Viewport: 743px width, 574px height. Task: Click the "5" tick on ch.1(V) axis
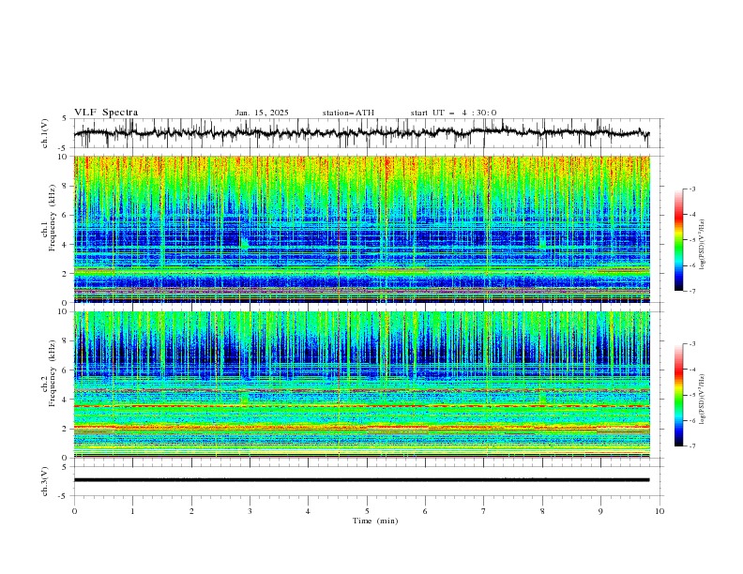[65, 119]
